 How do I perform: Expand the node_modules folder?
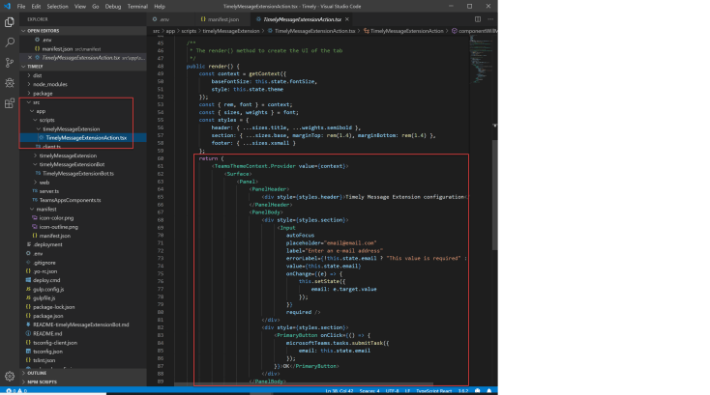pos(49,85)
